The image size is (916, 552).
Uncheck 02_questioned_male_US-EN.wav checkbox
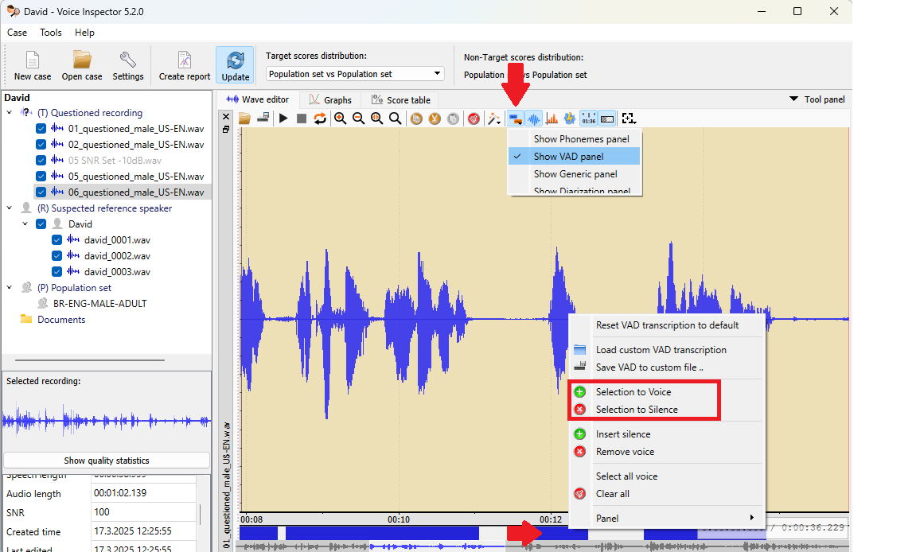pyautogui.click(x=41, y=144)
